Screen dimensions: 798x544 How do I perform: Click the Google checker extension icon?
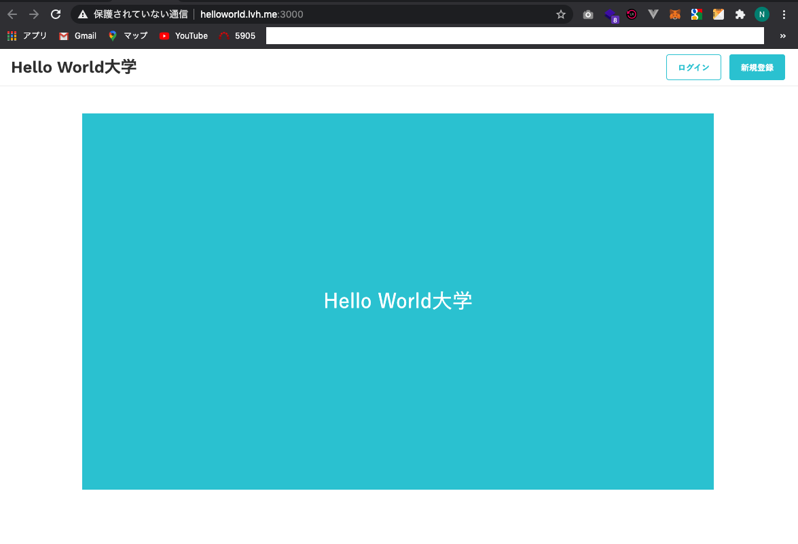point(696,14)
